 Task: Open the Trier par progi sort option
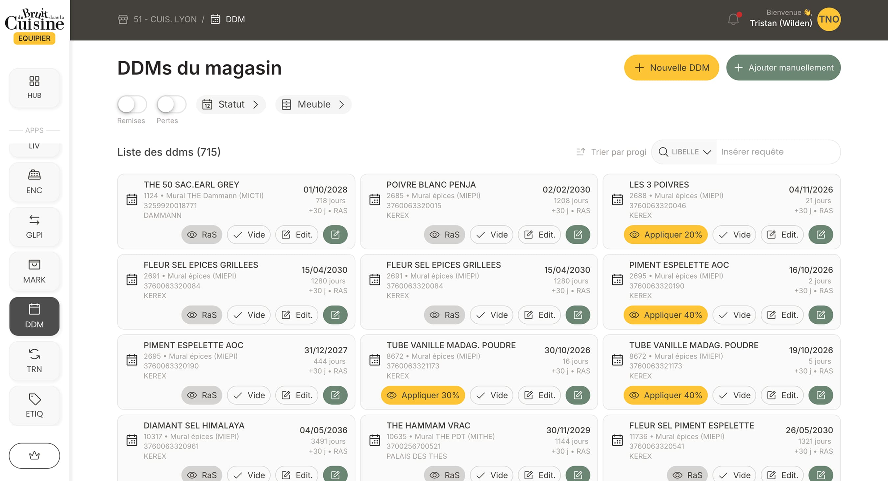(x=611, y=152)
